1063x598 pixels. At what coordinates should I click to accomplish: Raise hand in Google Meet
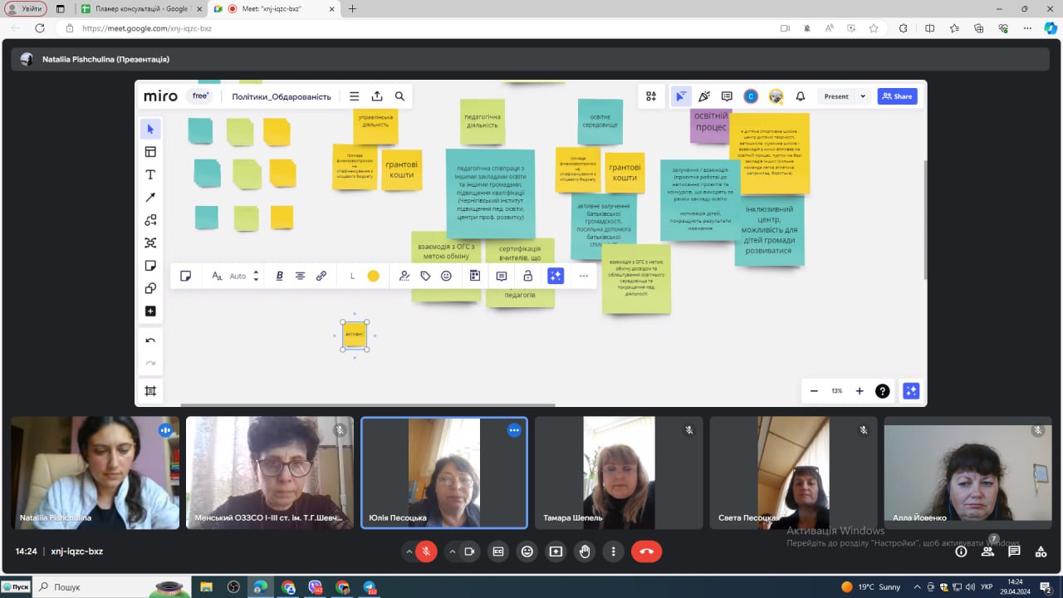point(585,551)
